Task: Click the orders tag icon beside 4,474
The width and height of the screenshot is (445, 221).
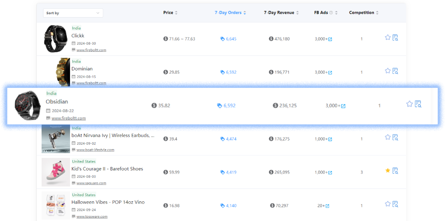Action: (222, 139)
